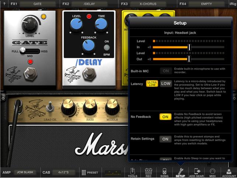The height and width of the screenshot is (178, 237).
Task: Open the FX1 GATE effect selector
Action: tap(38, 4)
